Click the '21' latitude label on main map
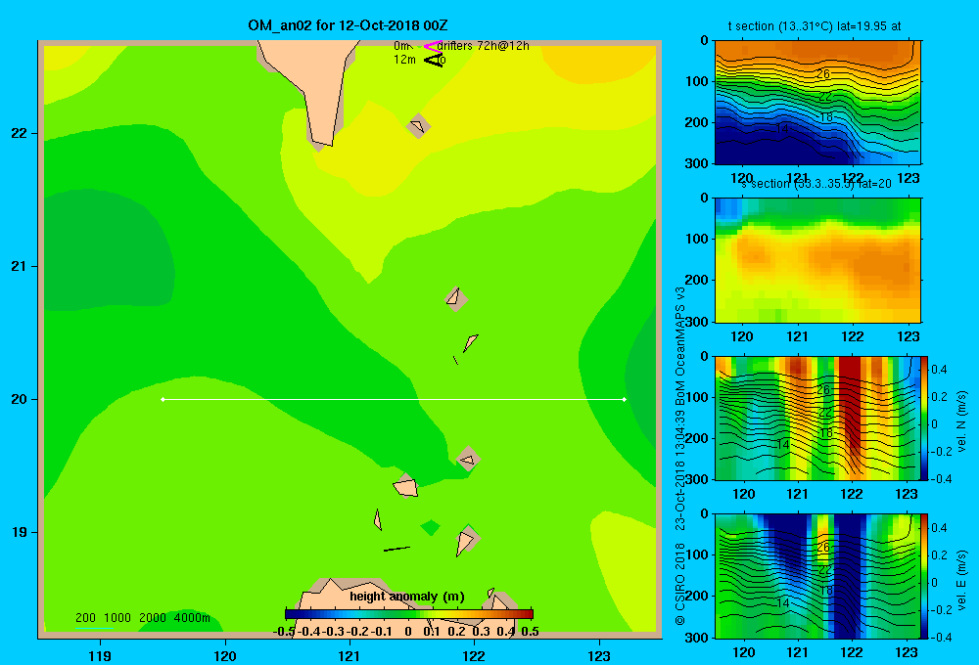 click(20, 266)
